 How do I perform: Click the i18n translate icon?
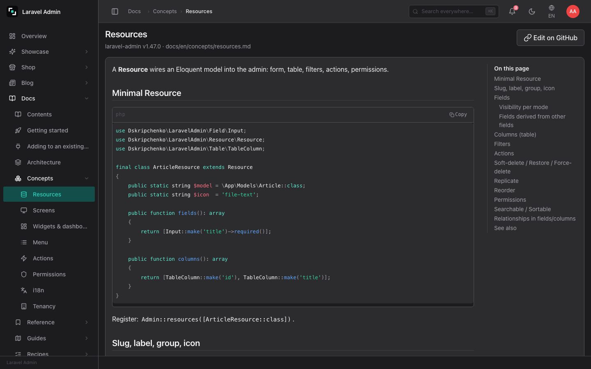pos(24,290)
